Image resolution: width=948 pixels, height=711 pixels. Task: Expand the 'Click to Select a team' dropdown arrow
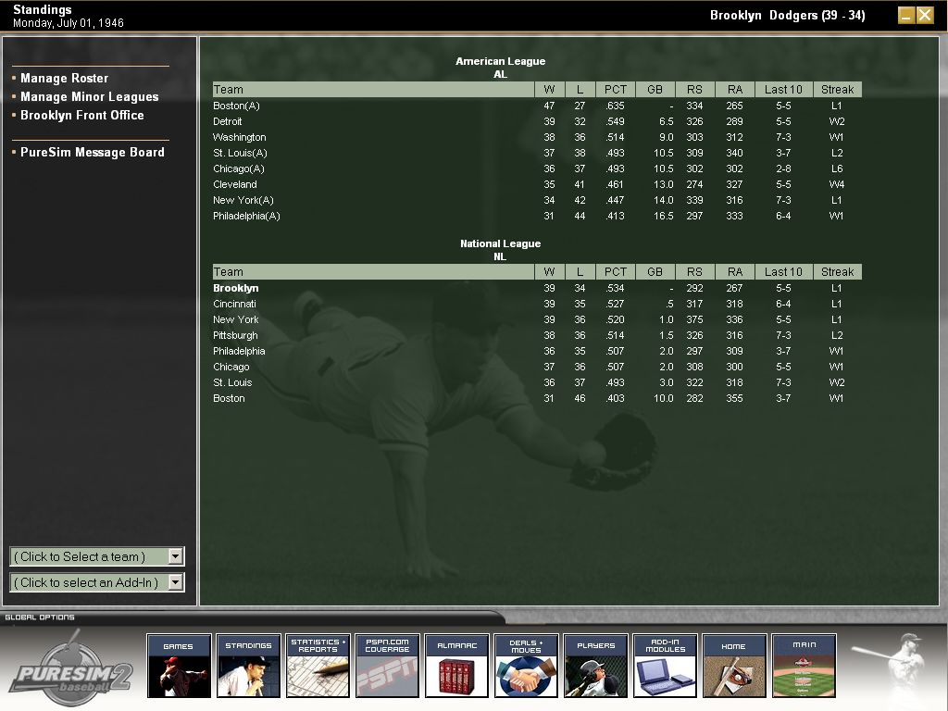pyautogui.click(x=175, y=556)
